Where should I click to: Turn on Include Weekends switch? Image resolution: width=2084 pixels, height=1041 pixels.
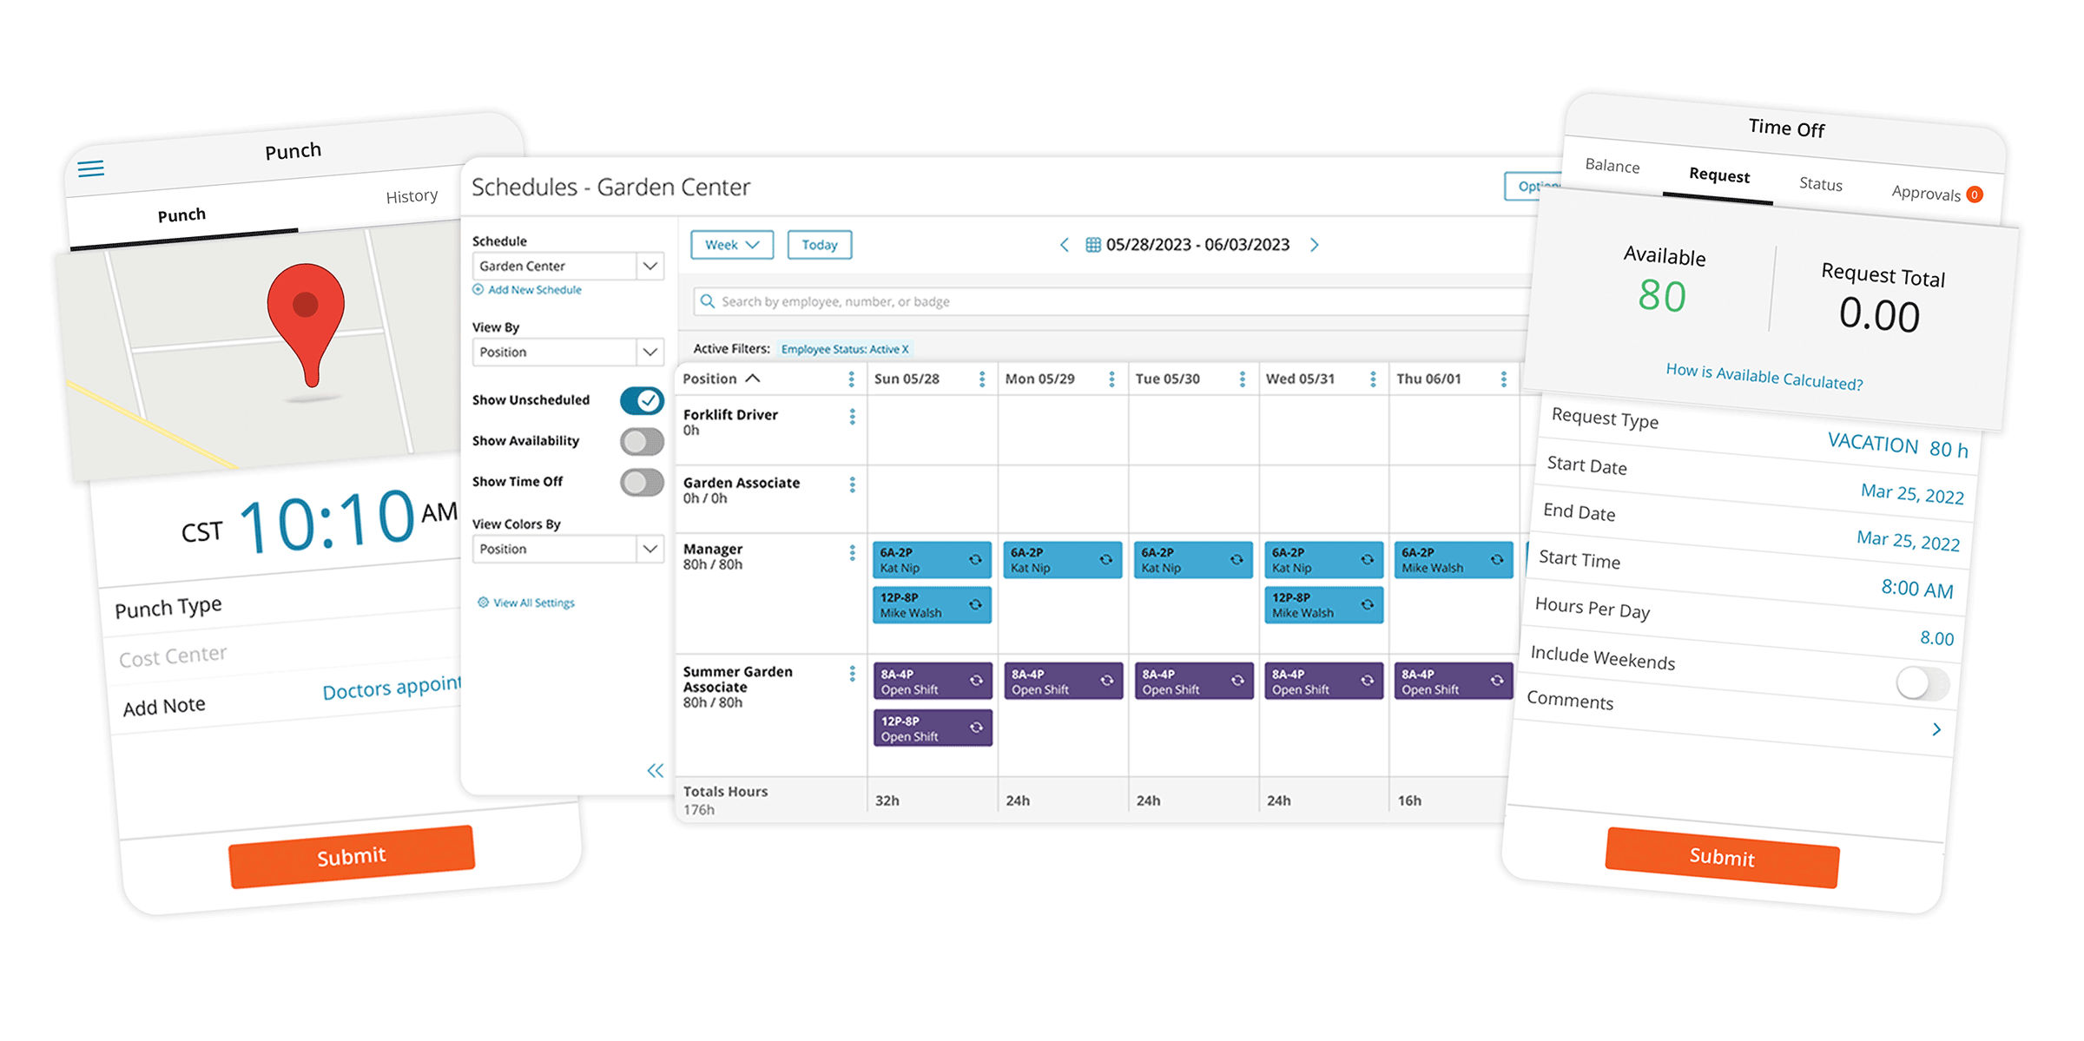click(x=1922, y=683)
